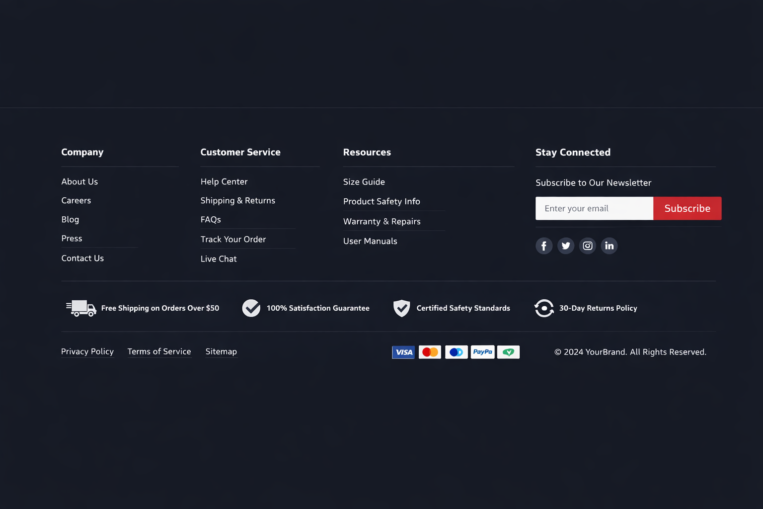Select the Contact Us link
This screenshot has width=763, height=509.
coord(82,258)
